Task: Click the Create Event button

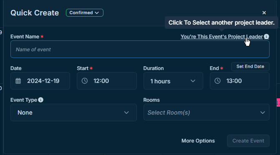Action: coord(248,141)
